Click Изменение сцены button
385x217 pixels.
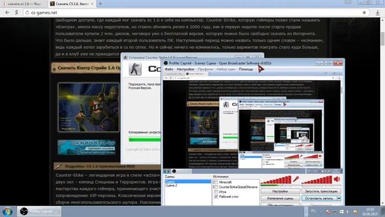click(280, 198)
